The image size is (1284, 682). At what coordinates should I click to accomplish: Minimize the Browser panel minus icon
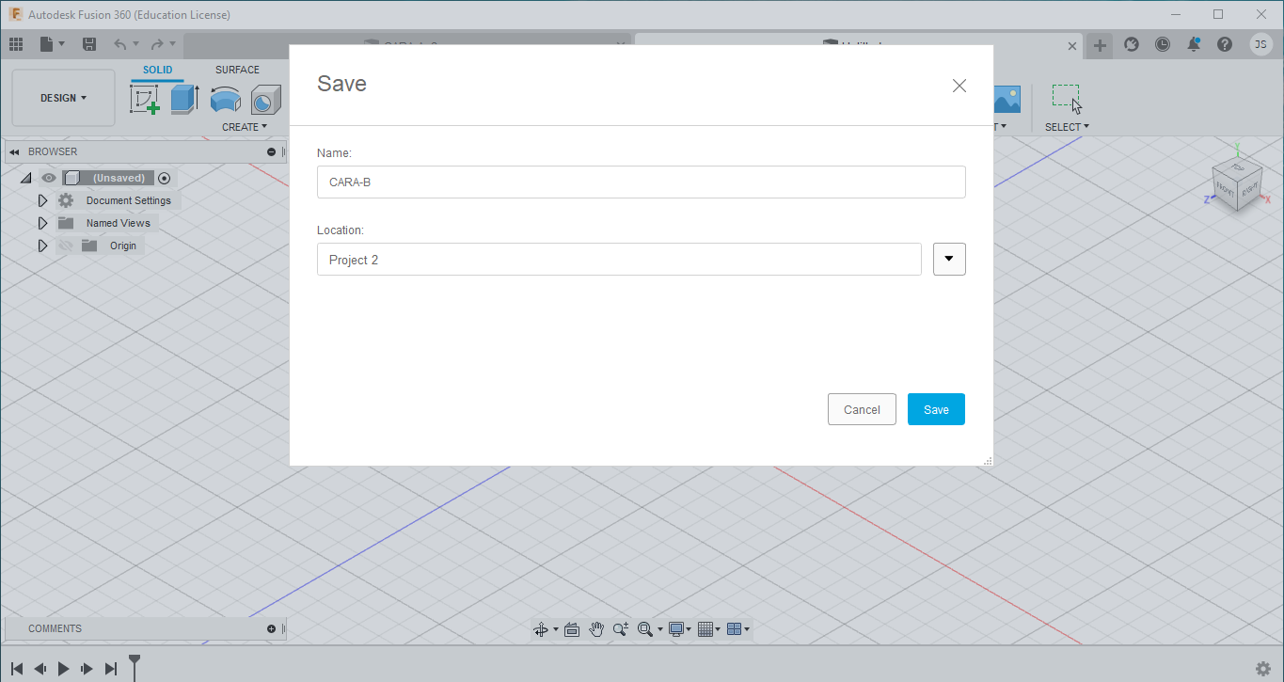pos(272,151)
